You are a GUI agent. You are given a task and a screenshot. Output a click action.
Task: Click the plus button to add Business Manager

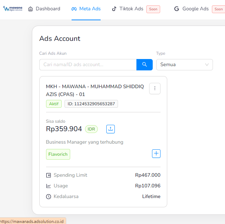(156, 154)
